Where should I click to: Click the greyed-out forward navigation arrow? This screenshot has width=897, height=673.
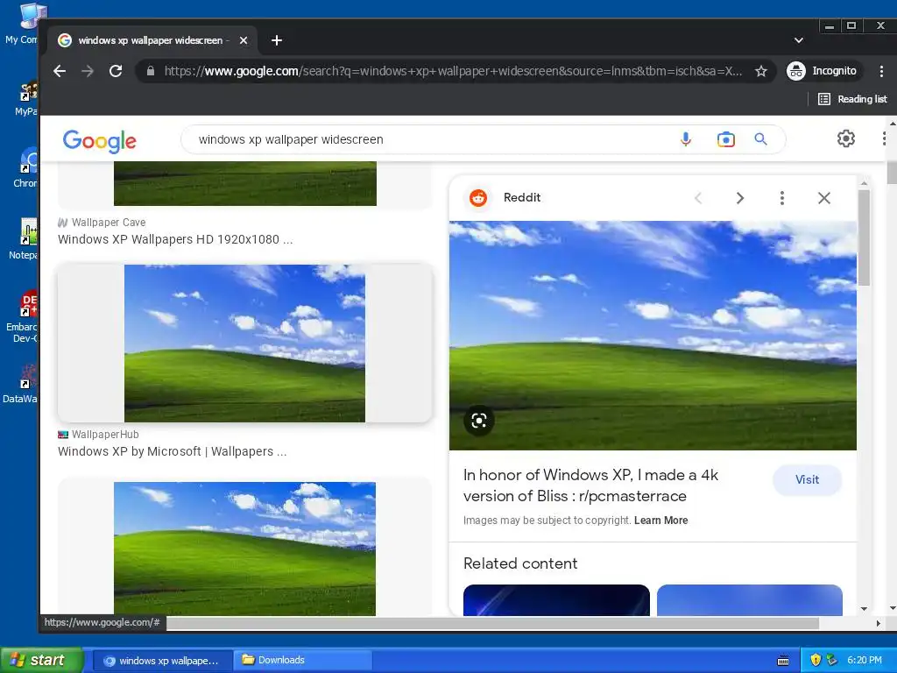[x=88, y=71]
